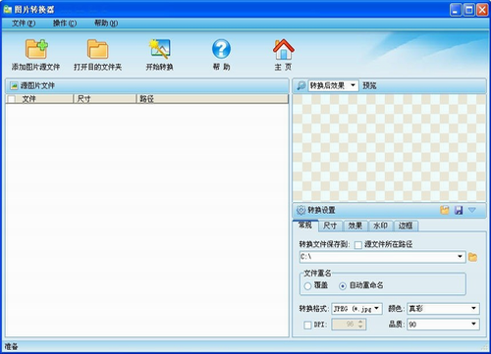Switch to the 常规 tab
This screenshot has width=491, height=354.
305,225
